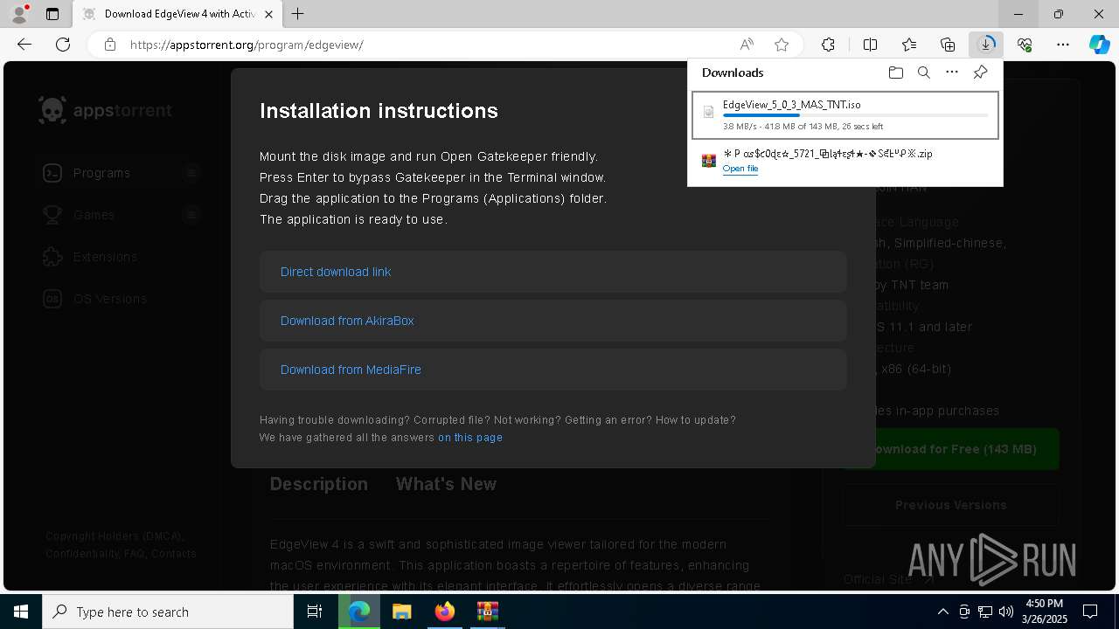Pin the Downloads panel
The width and height of the screenshot is (1119, 629).
(980, 73)
